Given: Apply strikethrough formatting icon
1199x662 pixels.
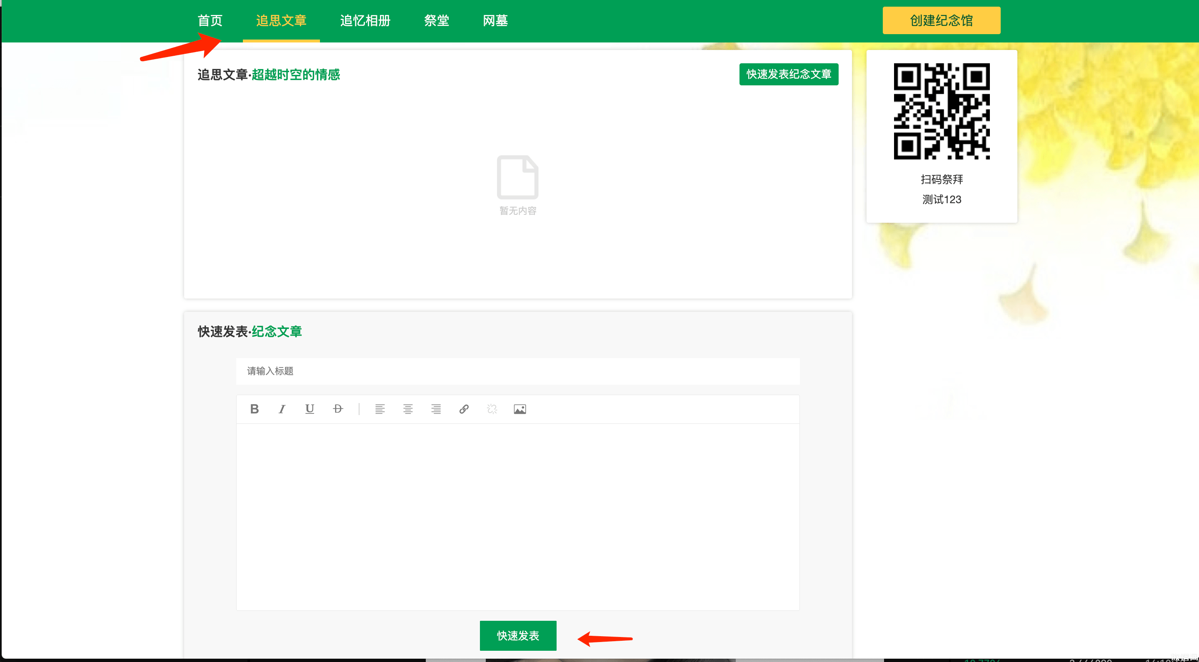Looking at the screenshot, I should pos(338,409).
